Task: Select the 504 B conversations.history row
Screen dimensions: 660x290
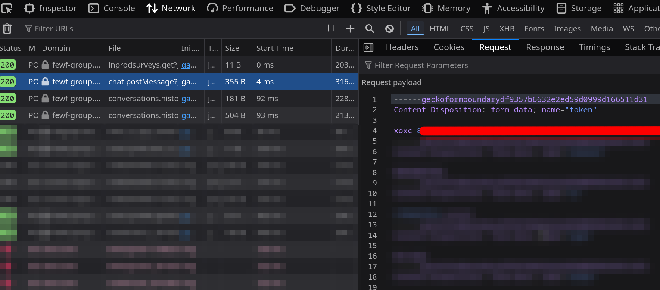Action: click(179, 115)
